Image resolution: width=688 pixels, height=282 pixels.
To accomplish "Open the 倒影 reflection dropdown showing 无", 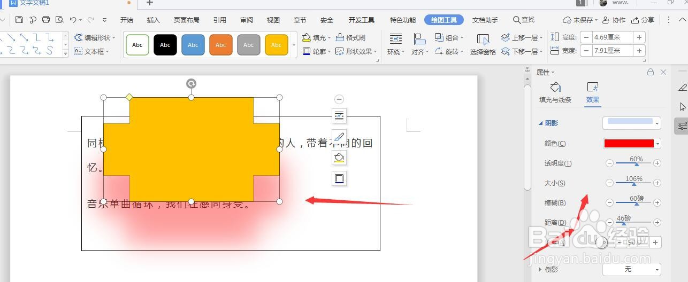I will [632, 270].
